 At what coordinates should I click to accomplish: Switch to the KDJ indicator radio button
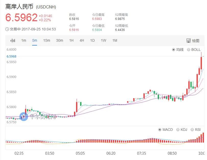[x=178, y=130]
